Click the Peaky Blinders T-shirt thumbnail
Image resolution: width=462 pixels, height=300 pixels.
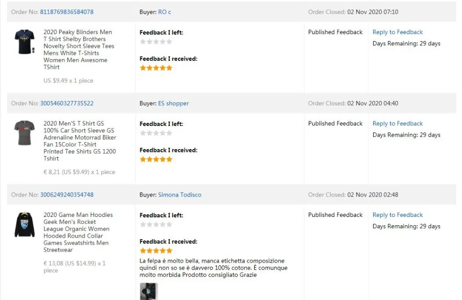pos(24,42)
